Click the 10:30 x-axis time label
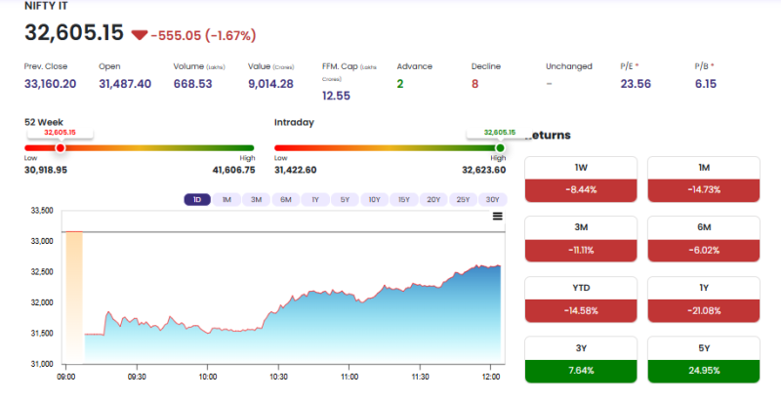 pos(278,378)
